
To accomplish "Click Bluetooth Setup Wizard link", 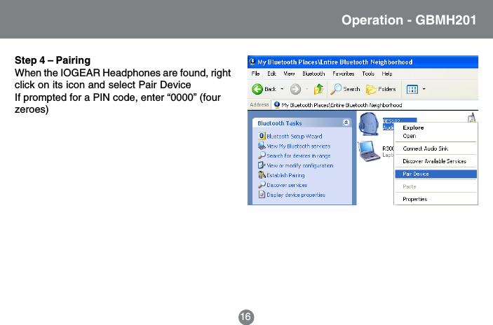I will tap(295, 137).
